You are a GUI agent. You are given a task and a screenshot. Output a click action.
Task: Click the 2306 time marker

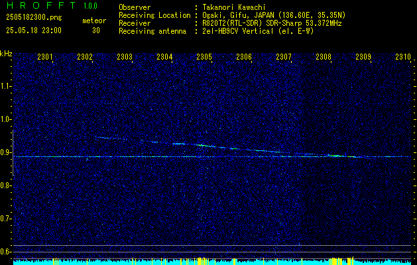click(x=244, y=56)
